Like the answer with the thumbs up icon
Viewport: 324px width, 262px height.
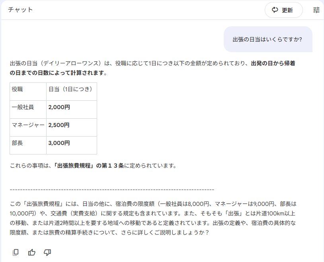[32, 252]
